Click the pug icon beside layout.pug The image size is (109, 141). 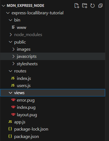pyautogui.click(x=13, y=114)
